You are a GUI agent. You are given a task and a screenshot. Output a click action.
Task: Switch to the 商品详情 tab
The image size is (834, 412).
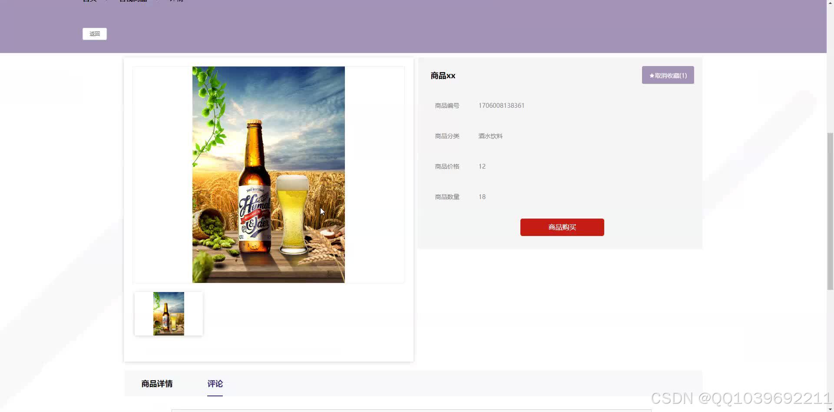[x=157, y=384]
